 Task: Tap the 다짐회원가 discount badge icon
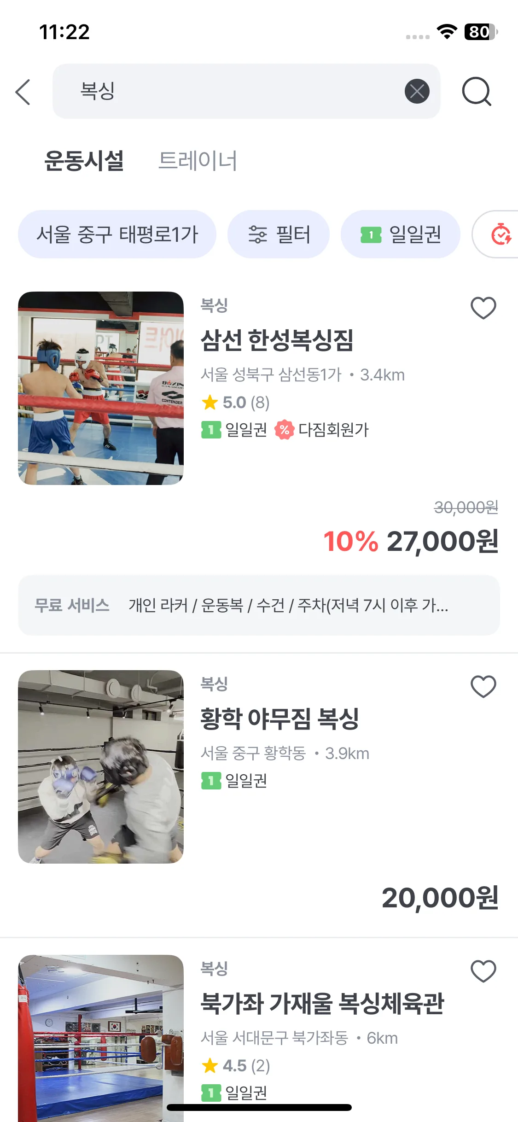coord(284,430)
